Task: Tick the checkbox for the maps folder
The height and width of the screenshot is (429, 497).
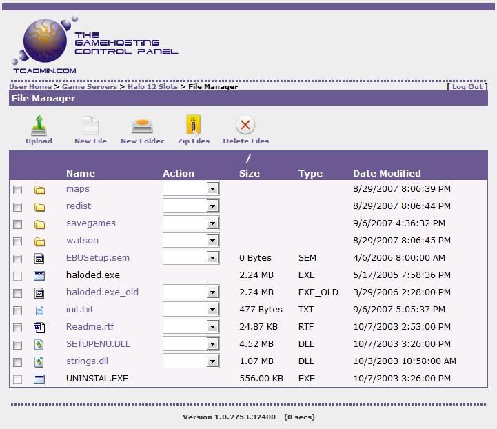Action: pyautogui.click(x=18, y=190)
